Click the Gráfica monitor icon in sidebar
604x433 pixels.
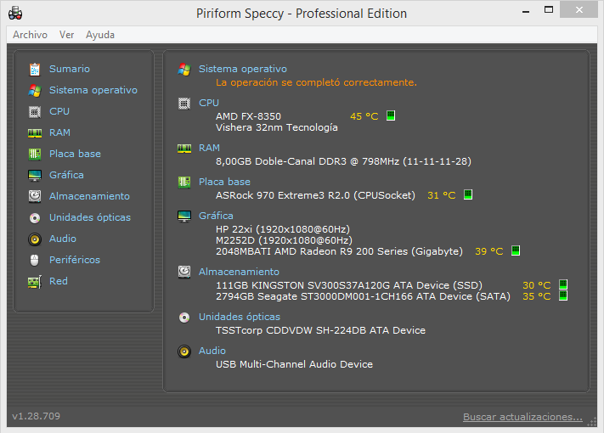click(x=35, y=176)
